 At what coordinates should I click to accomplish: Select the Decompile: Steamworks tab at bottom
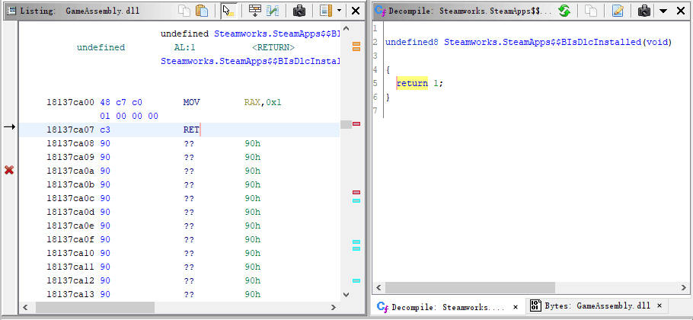[x=447, y=306]
